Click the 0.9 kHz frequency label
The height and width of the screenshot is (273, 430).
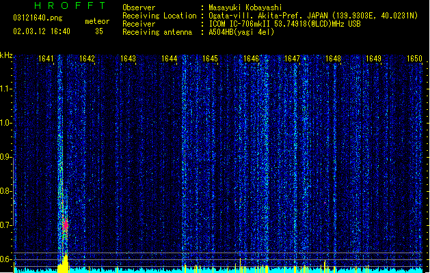pyautogui.click(x=5, y=157)
